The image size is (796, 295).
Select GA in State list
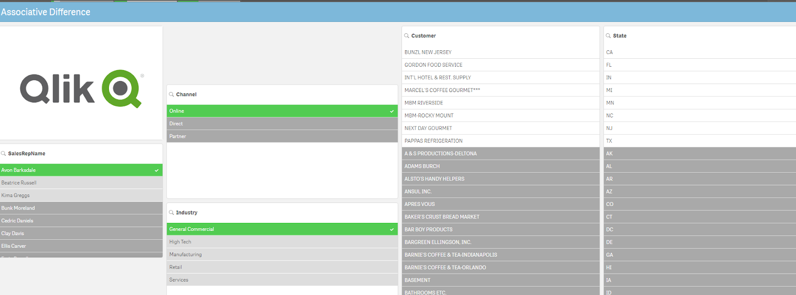tap(700, 255)
